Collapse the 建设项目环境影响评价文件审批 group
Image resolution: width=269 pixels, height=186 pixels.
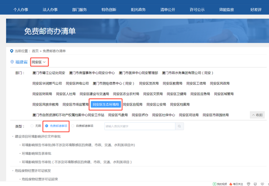pyautogui.click(x=13, y=136)
